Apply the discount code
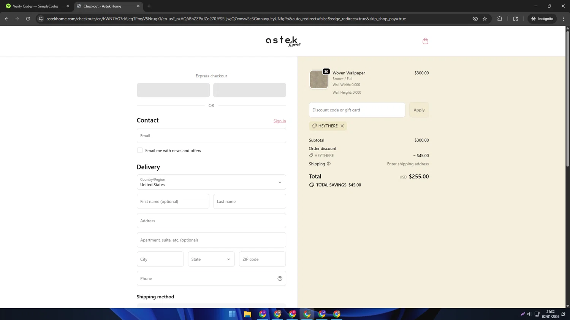The image size is (570, 320). click(419, 110)
